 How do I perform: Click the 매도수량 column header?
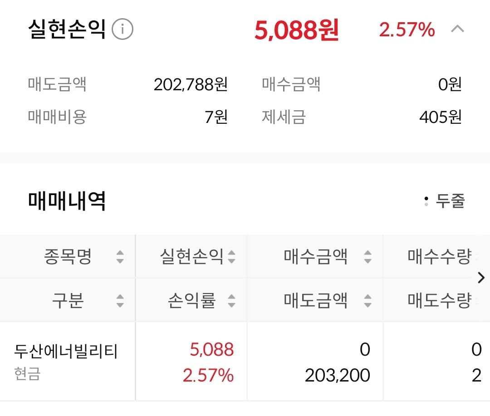click(439, 300)
